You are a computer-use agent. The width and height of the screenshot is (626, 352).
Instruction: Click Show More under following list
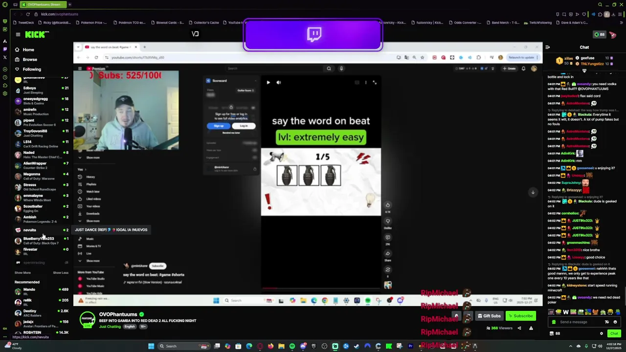(22, 273)
